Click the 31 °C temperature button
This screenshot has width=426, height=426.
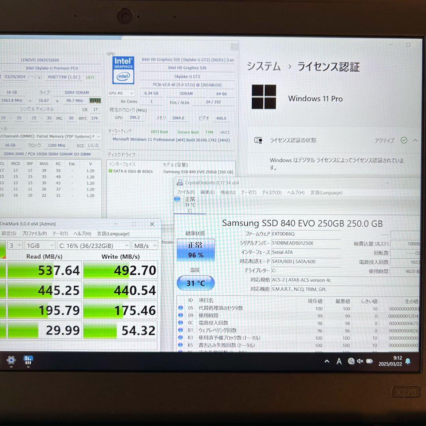[x=196, y=283]
